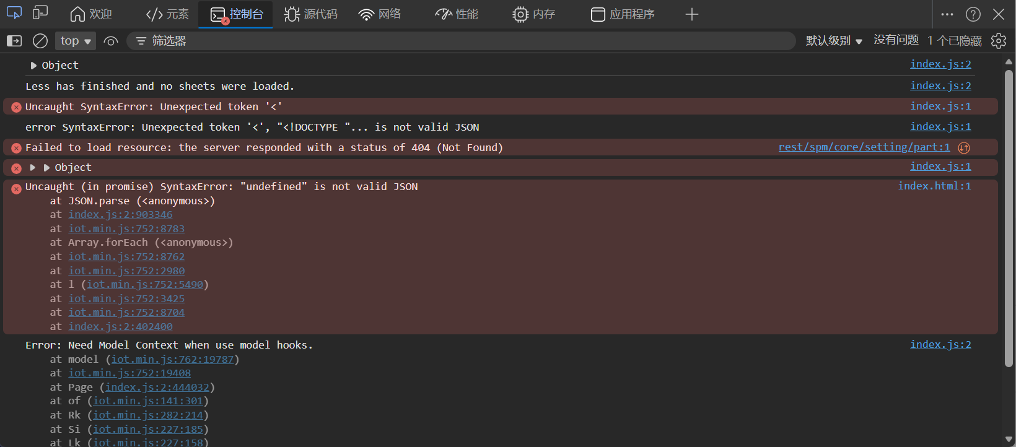This screenshot has width=1016, height=447.
Task: Click console scrollbar up arrow
Action: (x=1009, y=61)
